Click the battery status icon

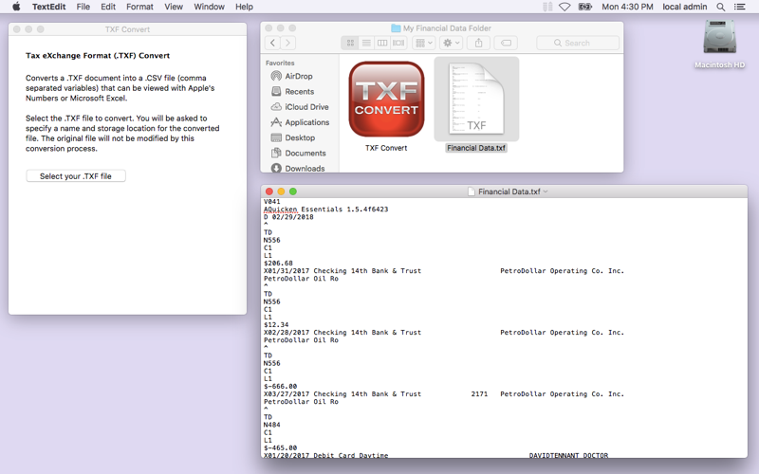tap(585, 7)
